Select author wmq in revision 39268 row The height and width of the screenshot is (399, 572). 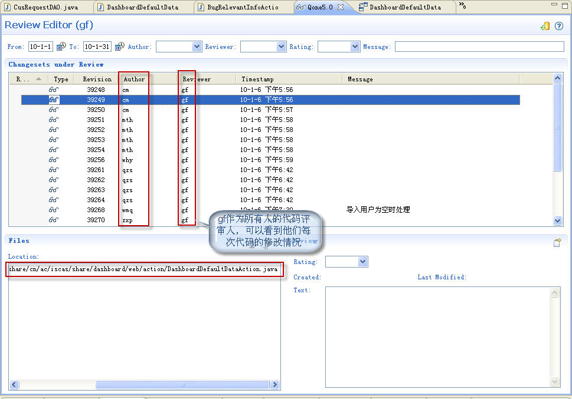tap(128, 210)
